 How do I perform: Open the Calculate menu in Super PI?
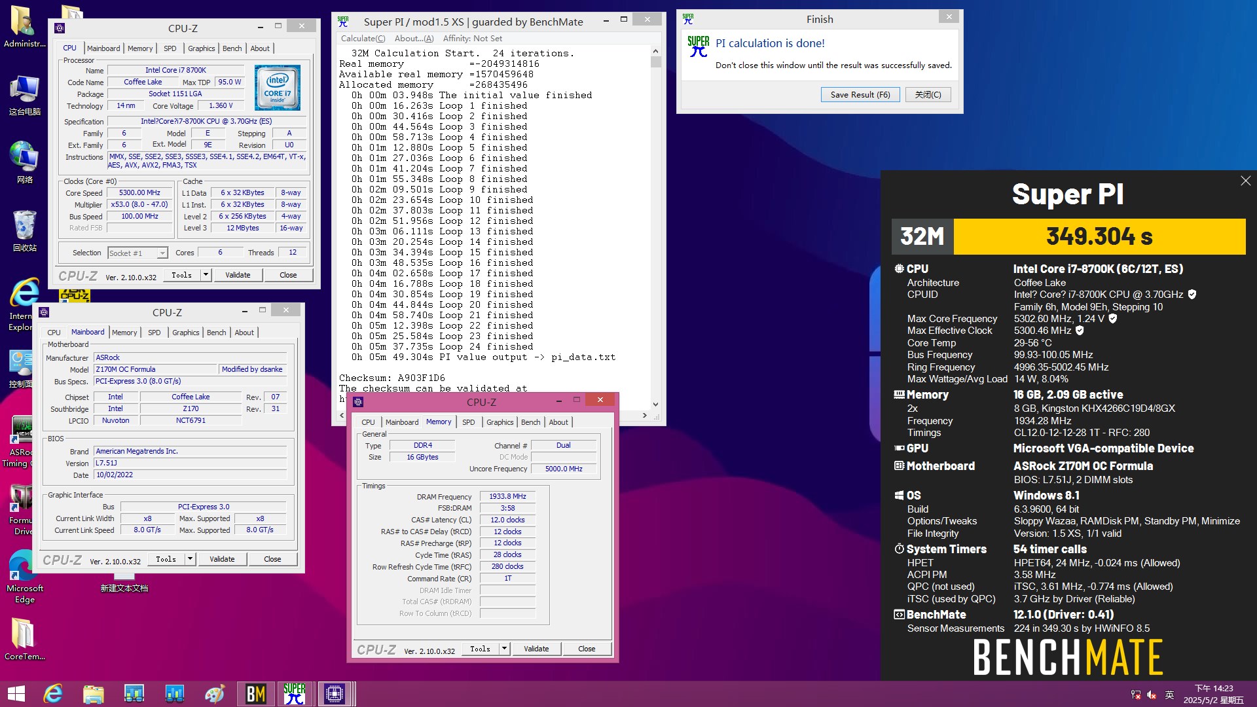363,39
